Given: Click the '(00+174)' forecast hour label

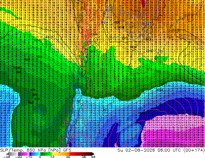Looking at the screenshot, I should pyautogui.click(x=194, y=150).
